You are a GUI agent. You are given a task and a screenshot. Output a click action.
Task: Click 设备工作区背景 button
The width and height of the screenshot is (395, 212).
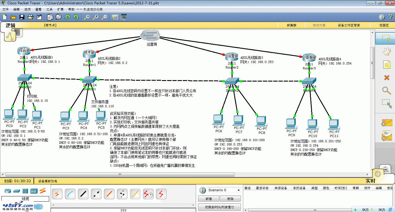(x=349, y=25)
